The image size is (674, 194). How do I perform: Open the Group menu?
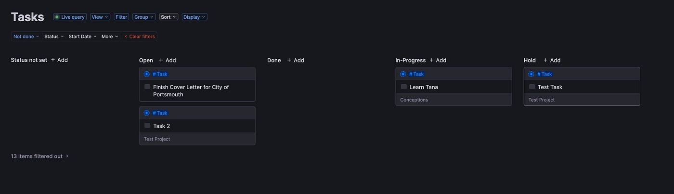coord(144,17)
